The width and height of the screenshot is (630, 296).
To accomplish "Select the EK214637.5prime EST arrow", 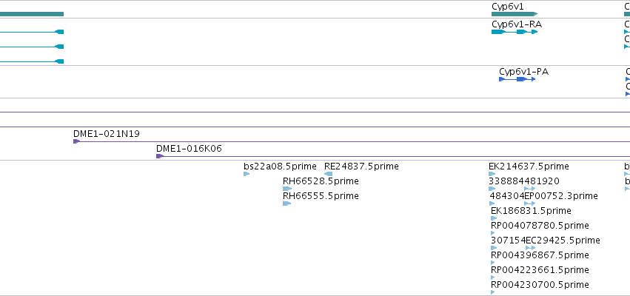I will (492, 174).
